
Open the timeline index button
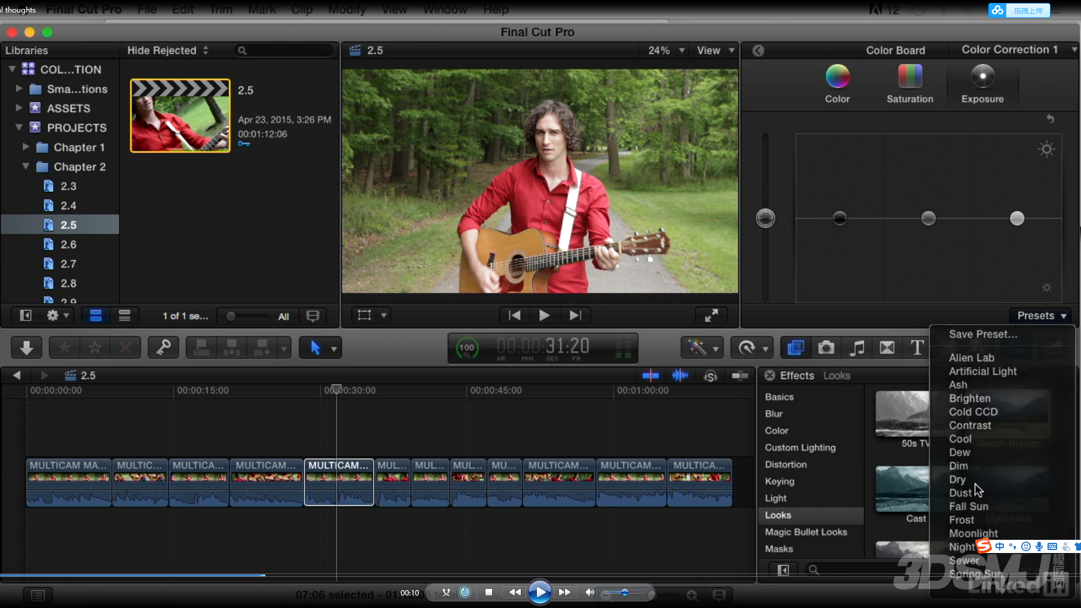point(38,595)
